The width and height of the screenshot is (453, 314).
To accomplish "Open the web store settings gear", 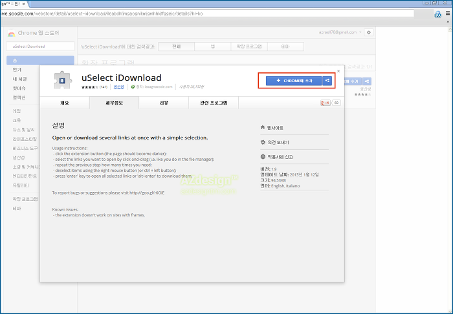I will [369, 32].
